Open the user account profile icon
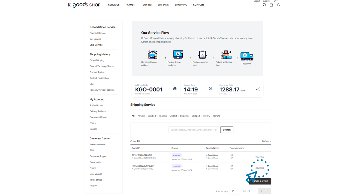Image resolution: width=349 pixels, height=196 pixels. [x=278, y=5]
